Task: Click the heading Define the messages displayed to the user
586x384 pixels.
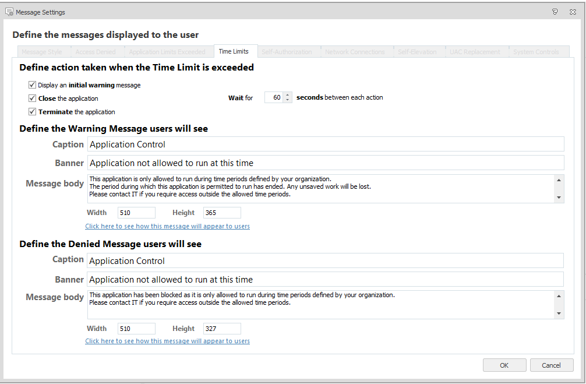Action: pyautogui.click(x=105, y=35)
